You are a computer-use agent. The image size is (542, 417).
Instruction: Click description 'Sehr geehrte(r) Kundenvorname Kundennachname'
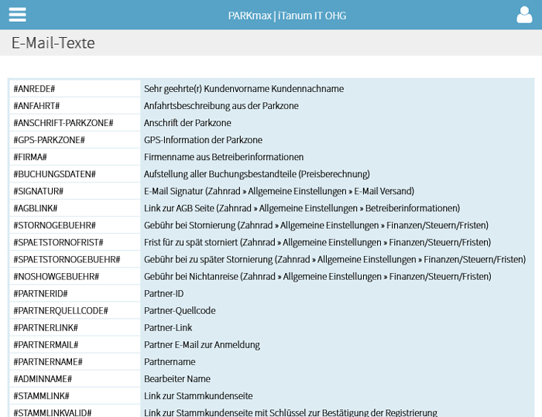point(244,89)
